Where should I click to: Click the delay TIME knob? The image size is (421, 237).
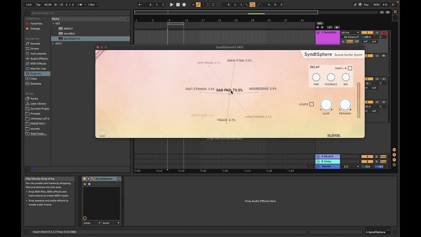click(316, 77)
